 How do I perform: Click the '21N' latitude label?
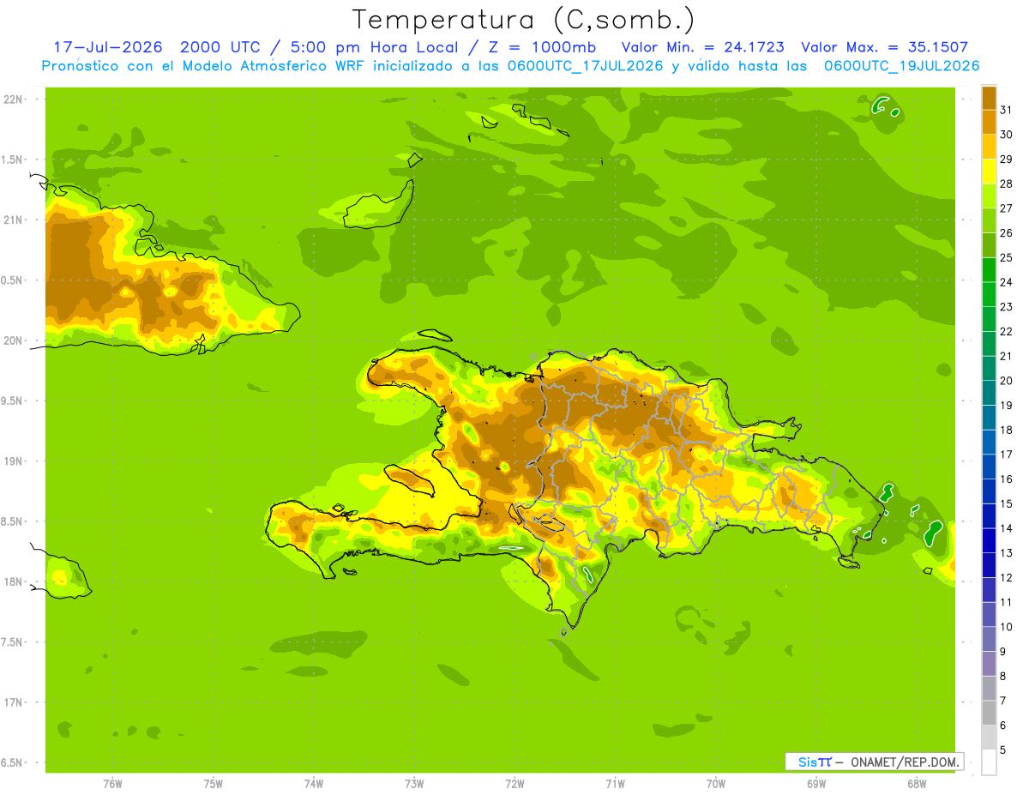click(x=12, y=220)
